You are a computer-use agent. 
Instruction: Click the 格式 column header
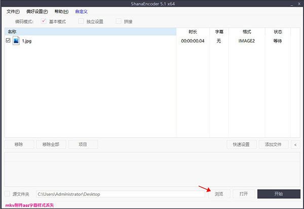247,31
